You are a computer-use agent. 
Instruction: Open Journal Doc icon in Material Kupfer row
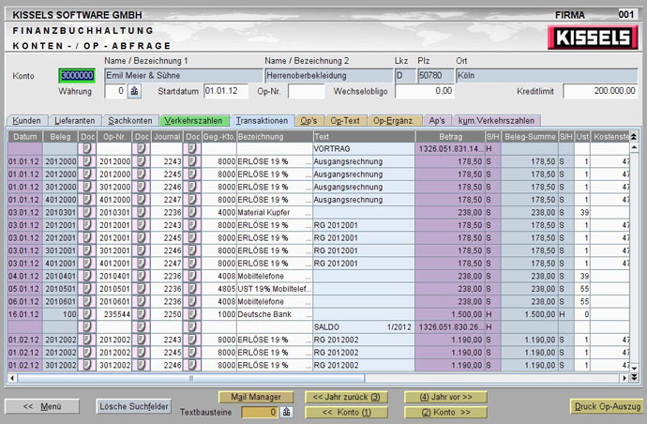[192, 213]
